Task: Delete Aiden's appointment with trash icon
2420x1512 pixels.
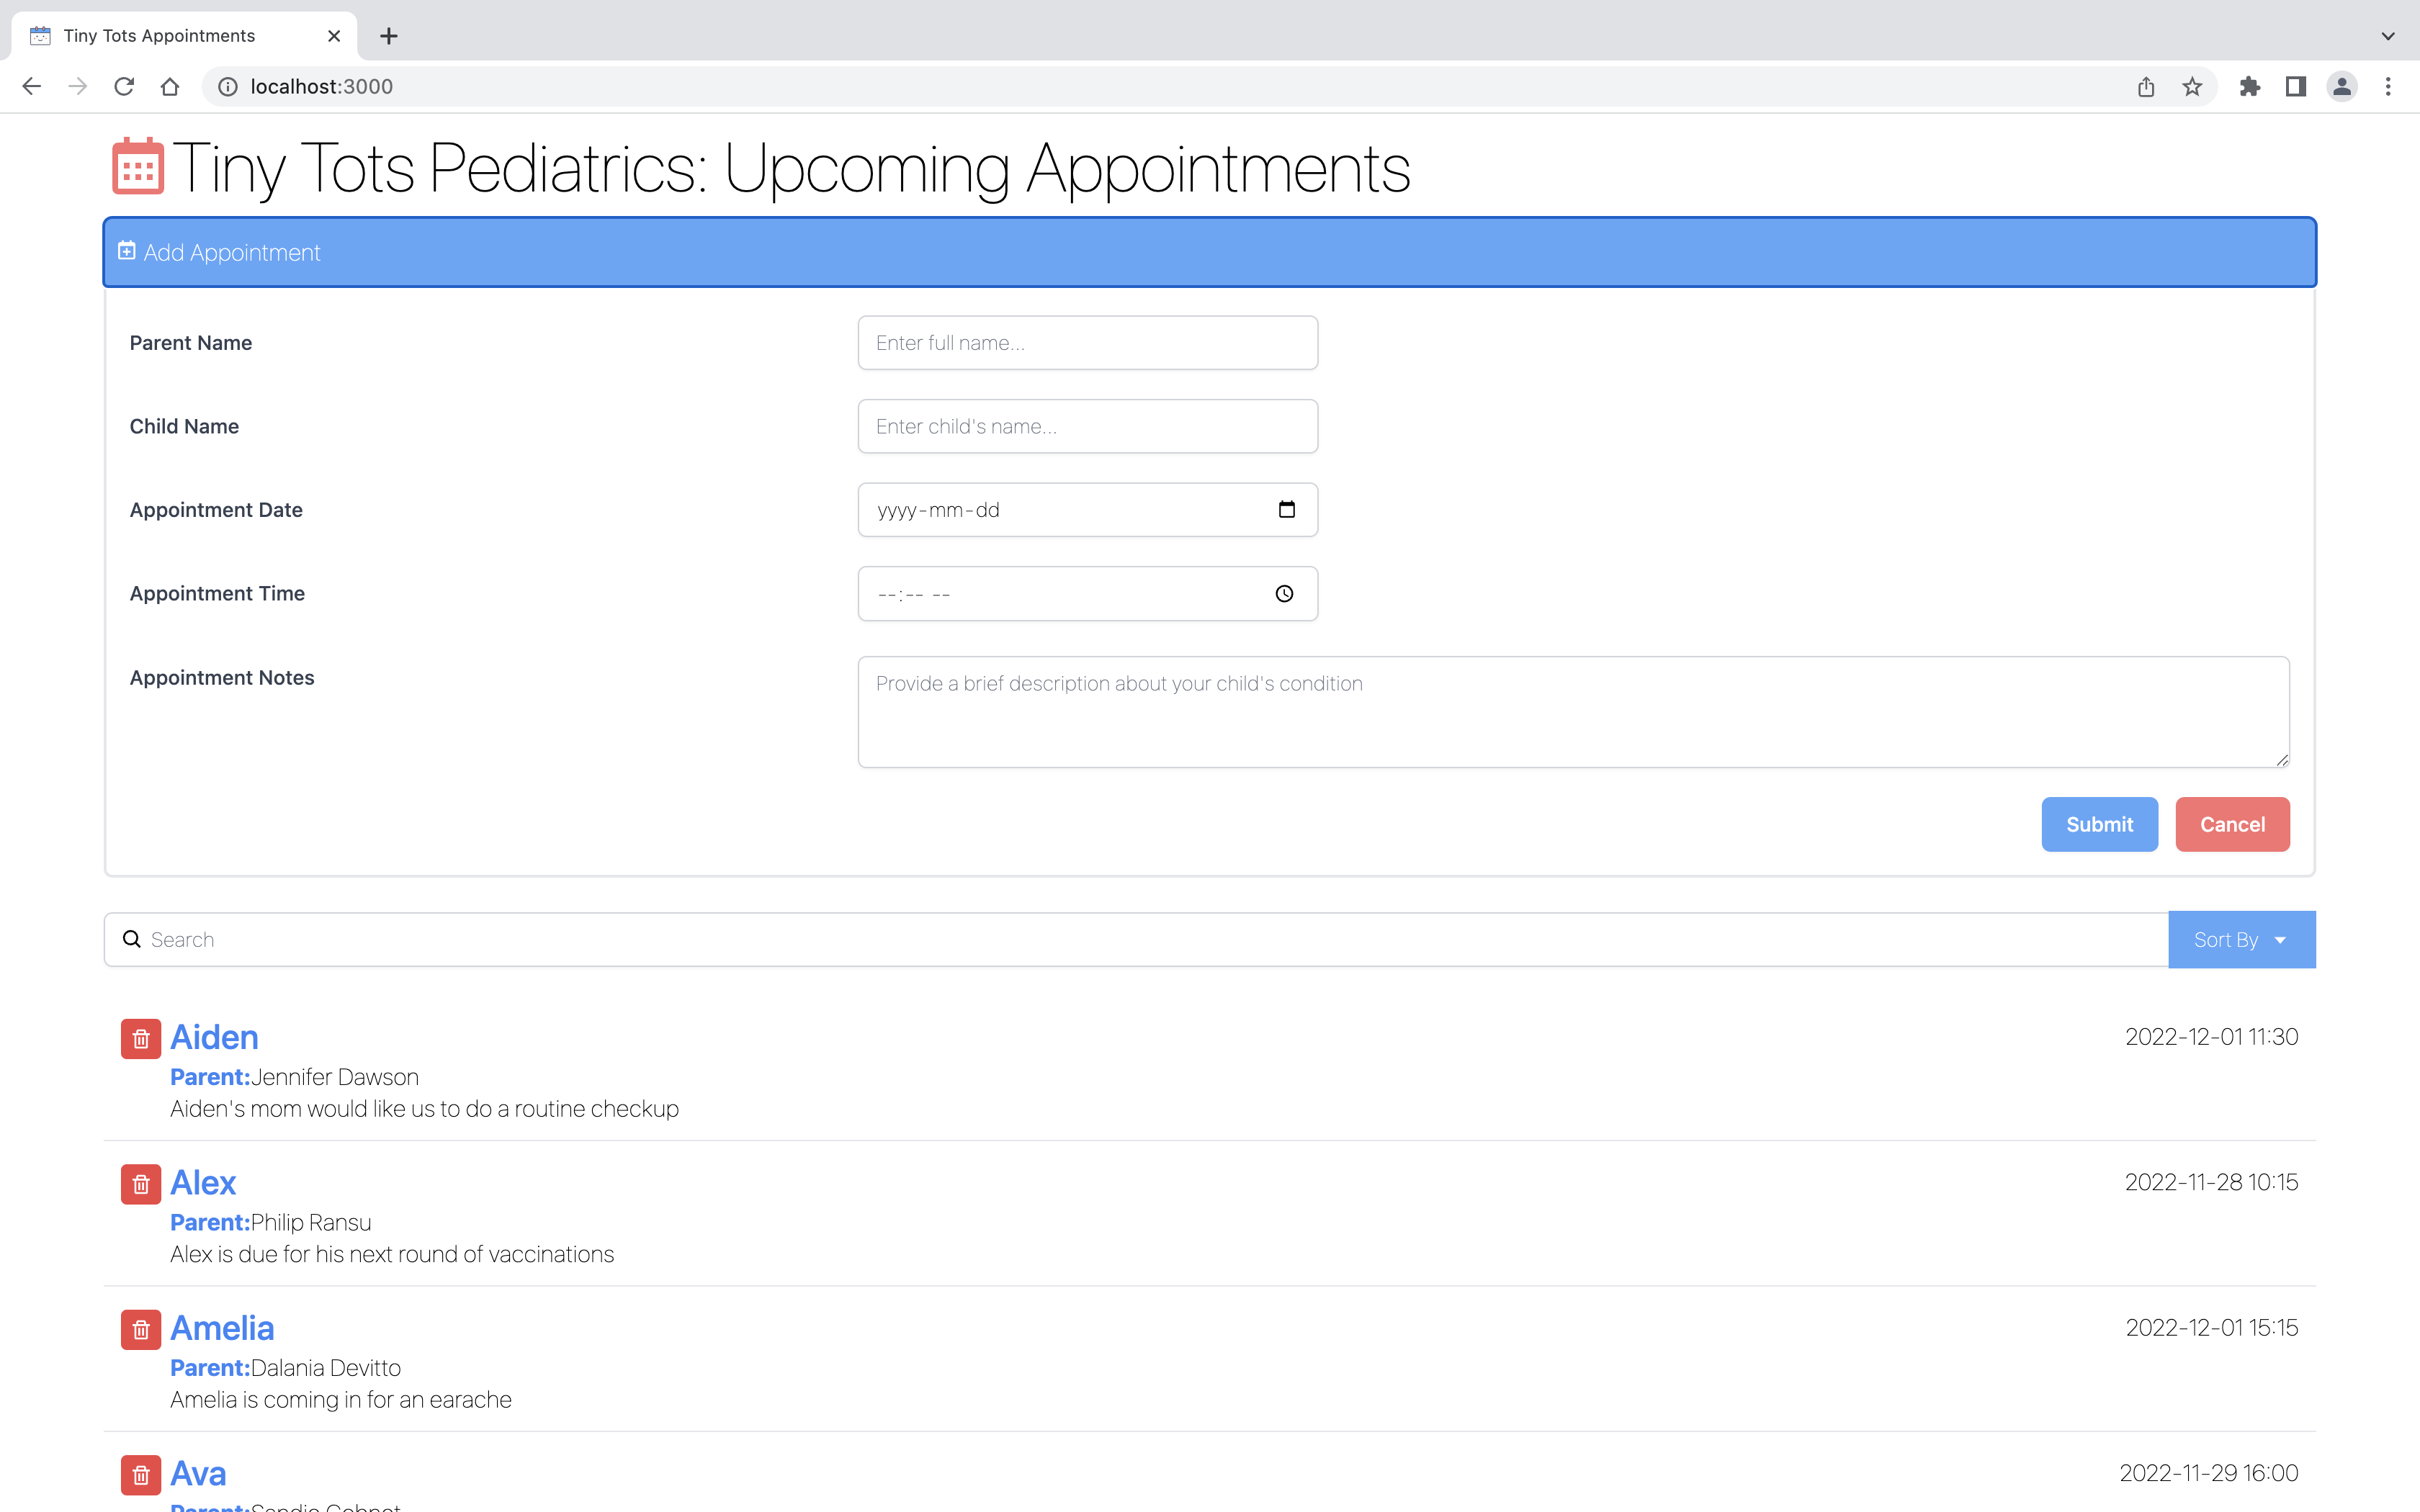Action: 141,1039
